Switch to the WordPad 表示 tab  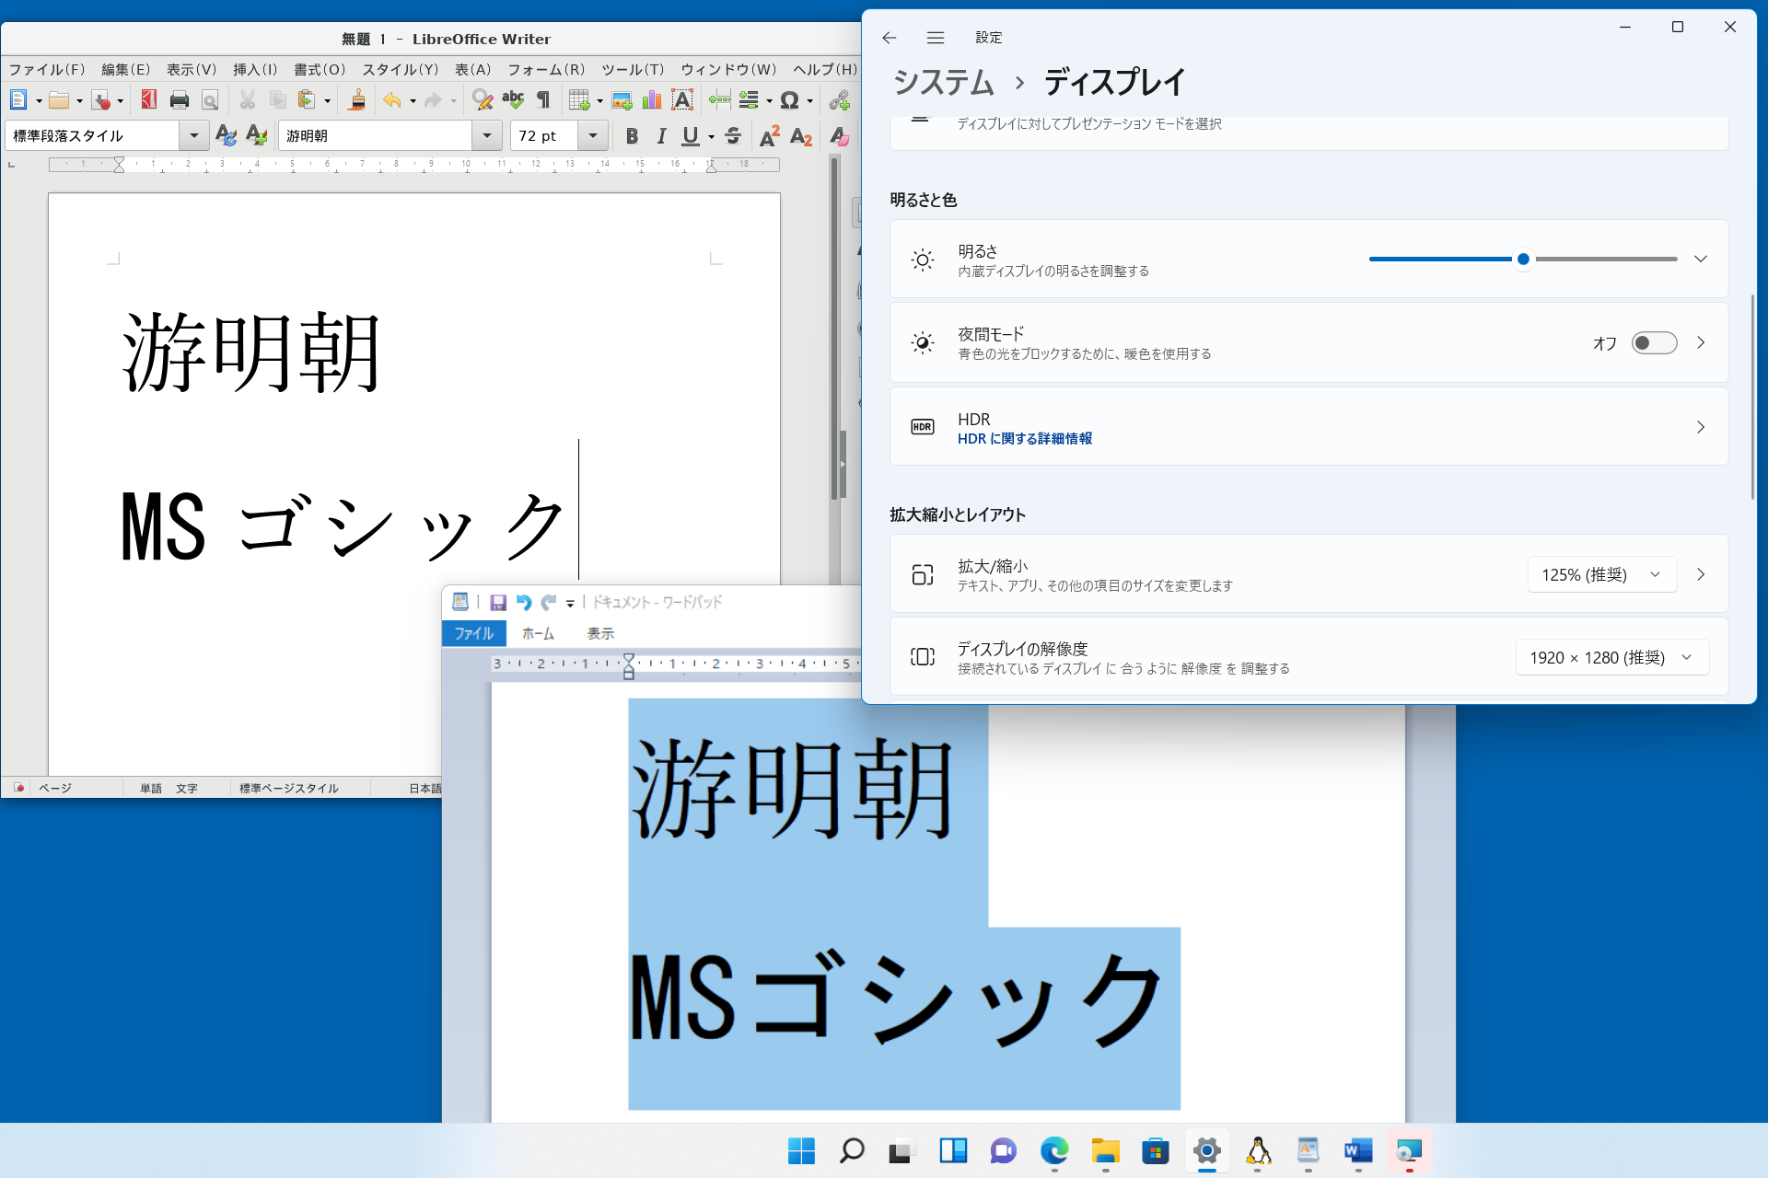[x=600, y=633]
